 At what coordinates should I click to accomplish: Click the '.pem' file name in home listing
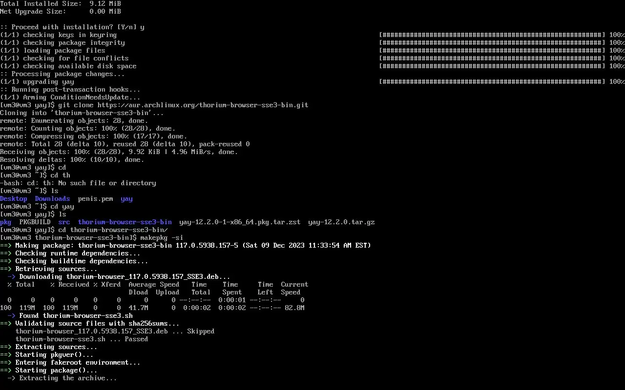pos(96,198)
